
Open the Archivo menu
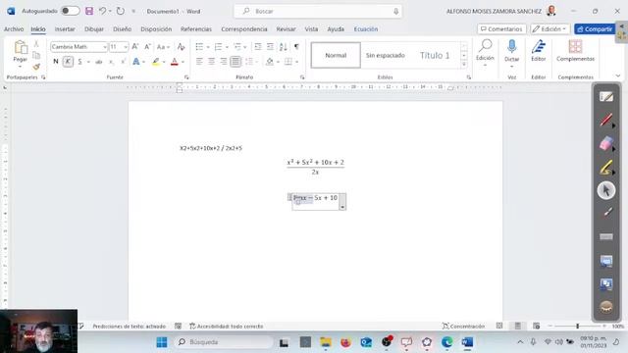click(14, 29)
